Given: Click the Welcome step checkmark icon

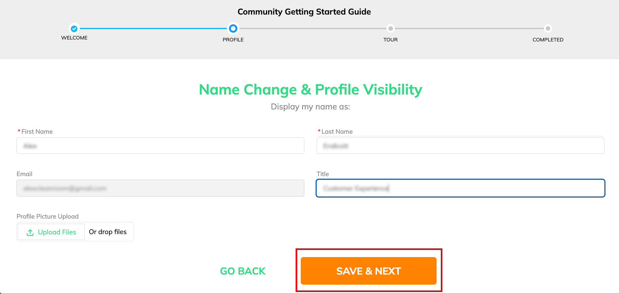Looking at the screenshot, I should coord(74,28).
